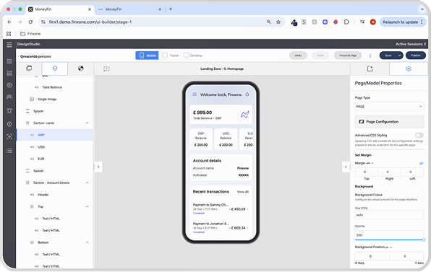This screenshot has height=272, width=431.
Task: Open the list icon at dark sidebar bottom
Action: (9, 151)
